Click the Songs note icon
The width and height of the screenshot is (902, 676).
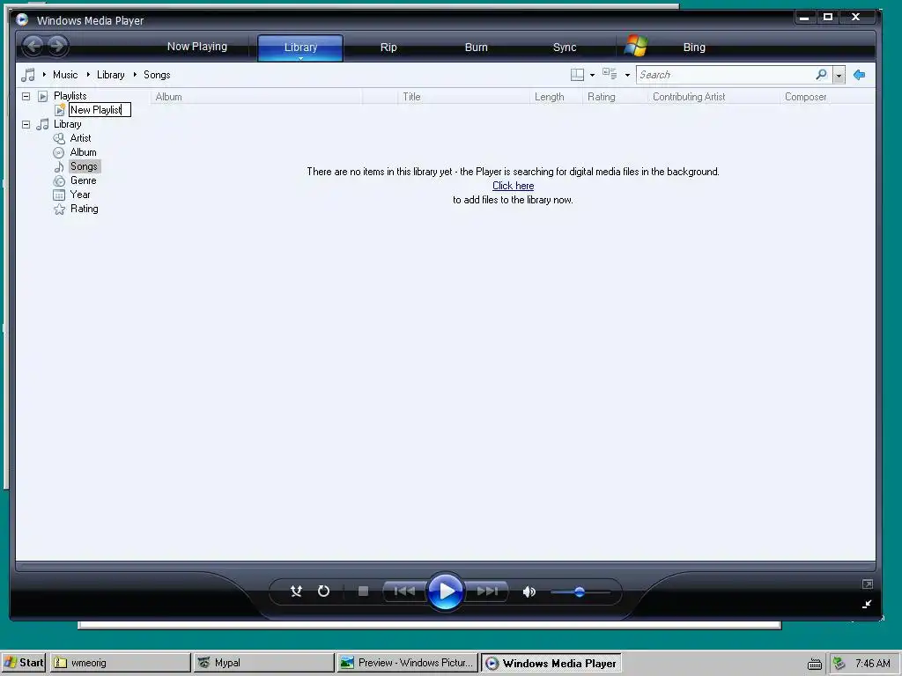(59, 166)
